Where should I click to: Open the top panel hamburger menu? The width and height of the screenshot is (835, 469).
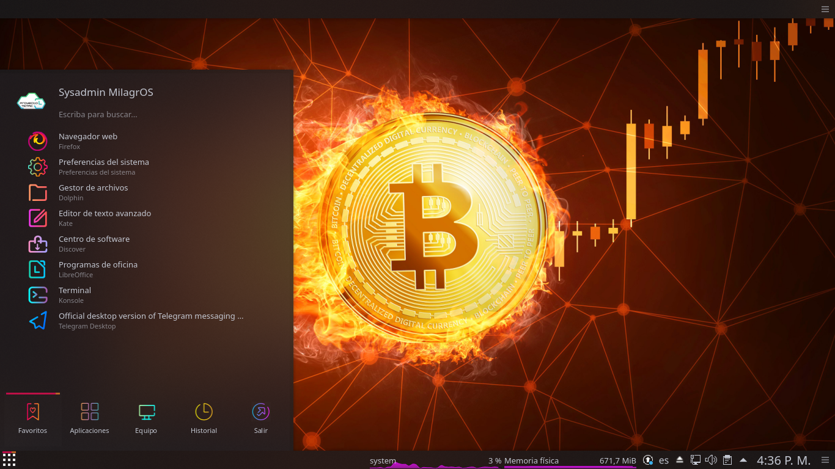pos(825,9)
